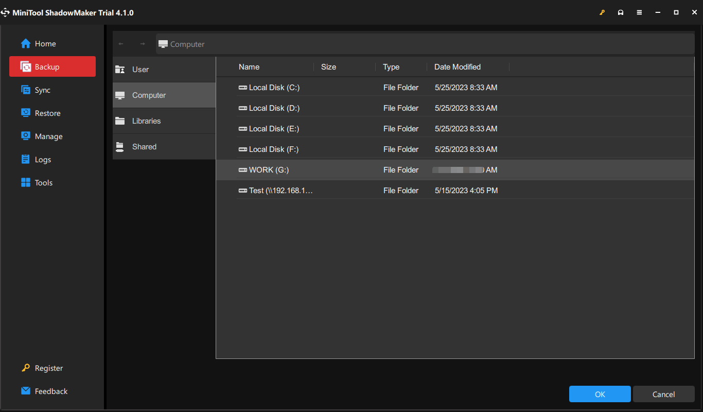Click the Tools grid icon

coord(26,183)
